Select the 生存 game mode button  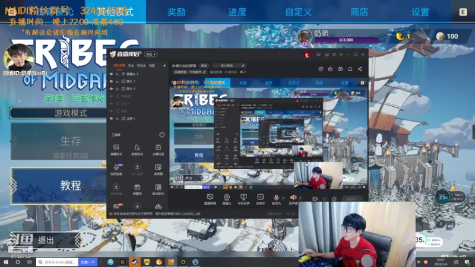[x=59, y=141]
